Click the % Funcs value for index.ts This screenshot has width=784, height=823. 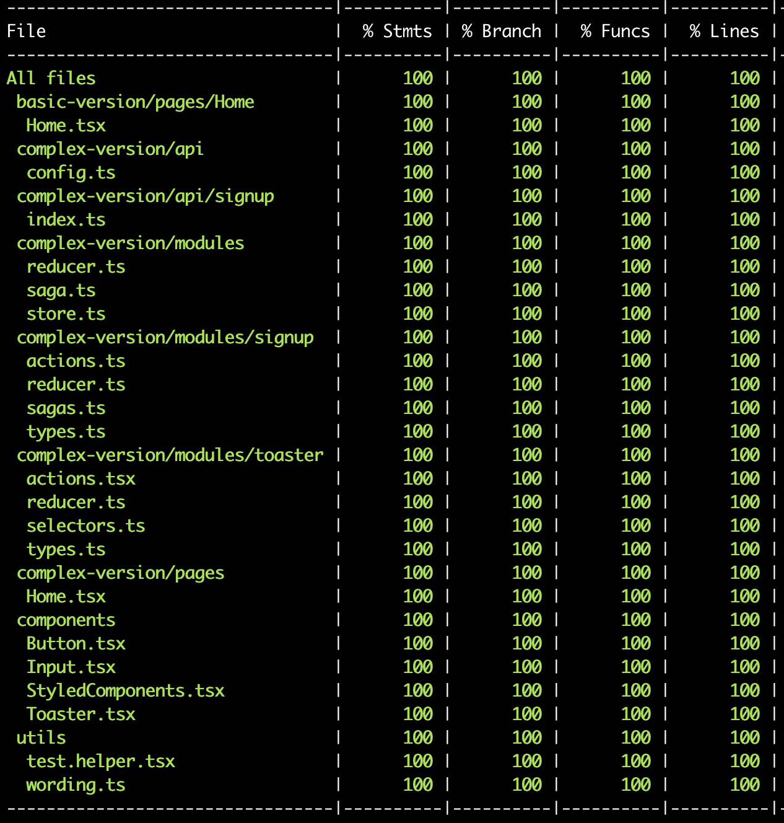(636, 219)
